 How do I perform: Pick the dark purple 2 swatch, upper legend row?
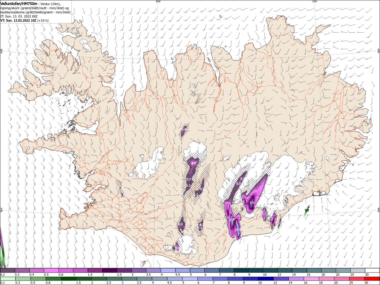[x=110, y=270]
